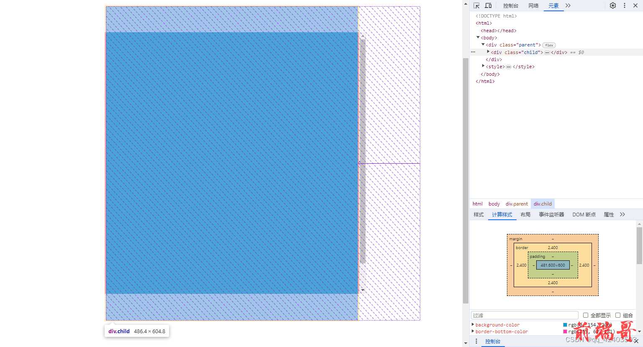This screenshot has height=347, width=643.
Task: Click div.child in the breadcrumb trail
Action: [x=543, y=204]
